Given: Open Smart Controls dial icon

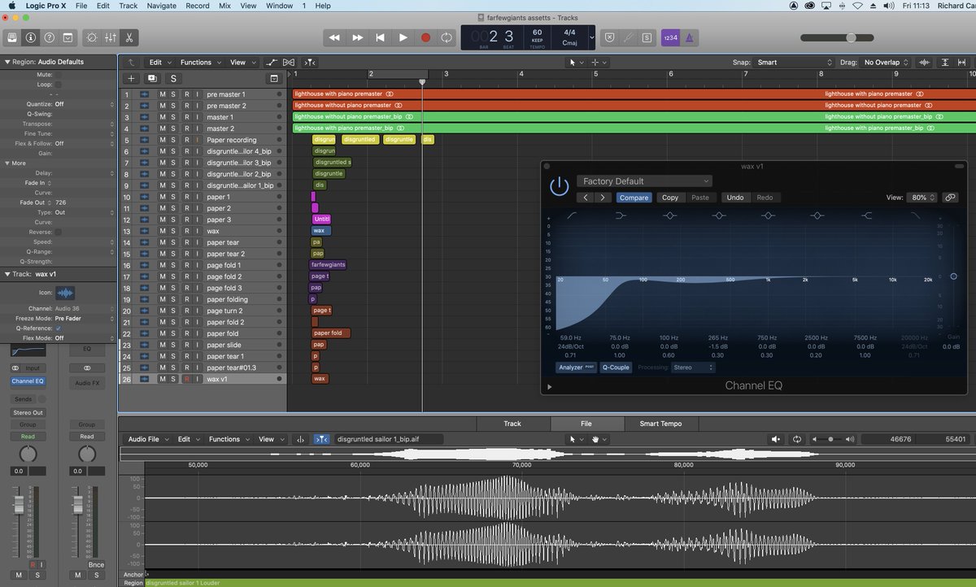Looking at the screenshot, I should (x=91, y=37).
